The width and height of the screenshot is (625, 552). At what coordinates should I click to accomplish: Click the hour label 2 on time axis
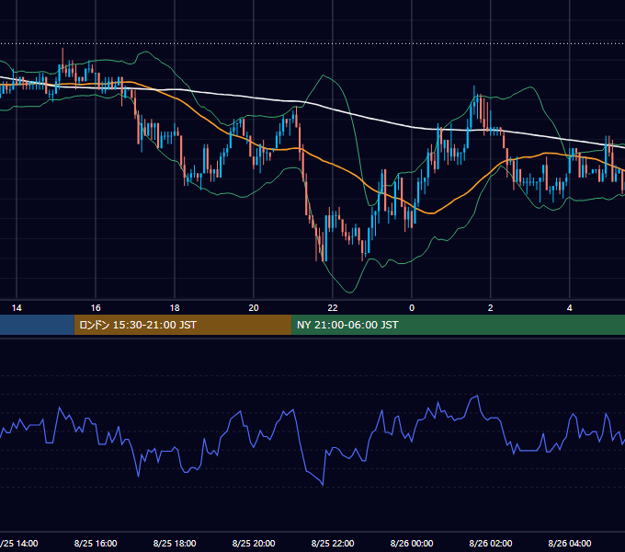490,308
